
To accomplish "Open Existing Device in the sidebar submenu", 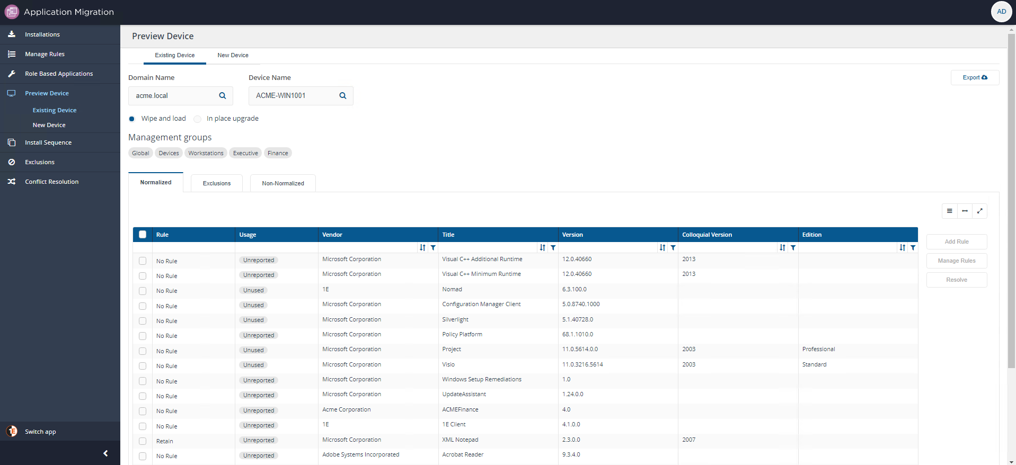I will (x=55, y=110).
